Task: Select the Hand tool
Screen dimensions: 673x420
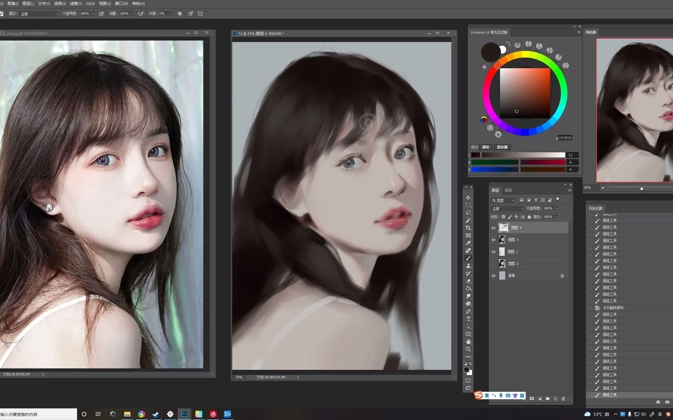Action: tap(468, 341)
